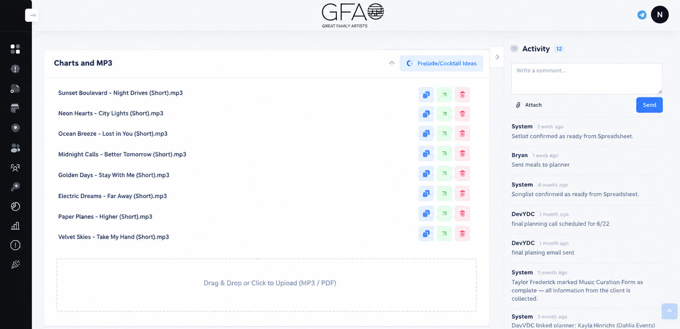Click the Prelude/Cocktail Ideas button

441,63
